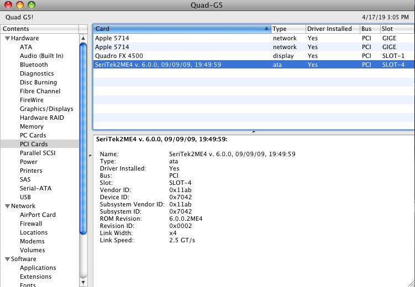Select ATA in Hardware list
This screenshot has height=287, width=415.
[26, 47]
